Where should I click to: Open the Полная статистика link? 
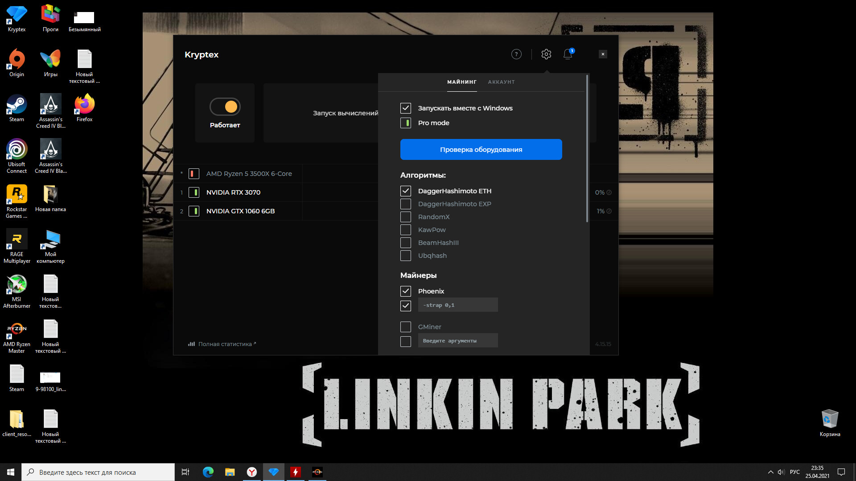pos(225,344)
